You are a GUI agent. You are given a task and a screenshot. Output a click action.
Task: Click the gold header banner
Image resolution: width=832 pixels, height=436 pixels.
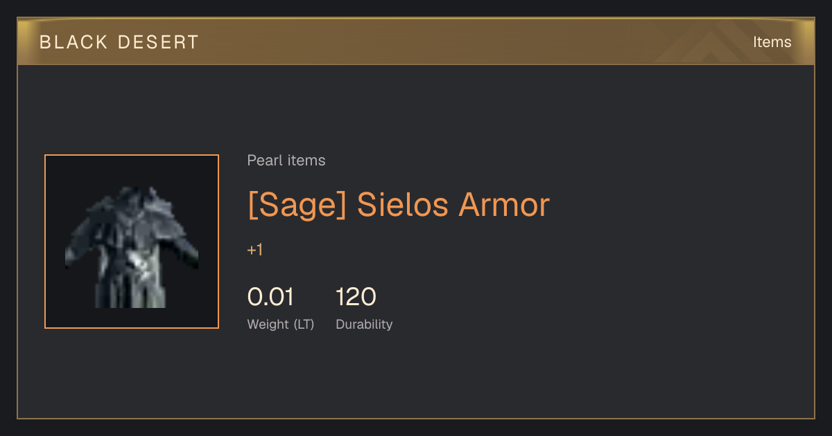point(416,42)
